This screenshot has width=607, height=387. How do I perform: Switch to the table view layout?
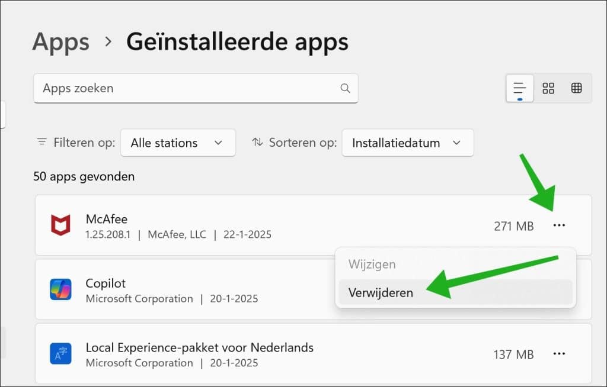click(576, 88)
